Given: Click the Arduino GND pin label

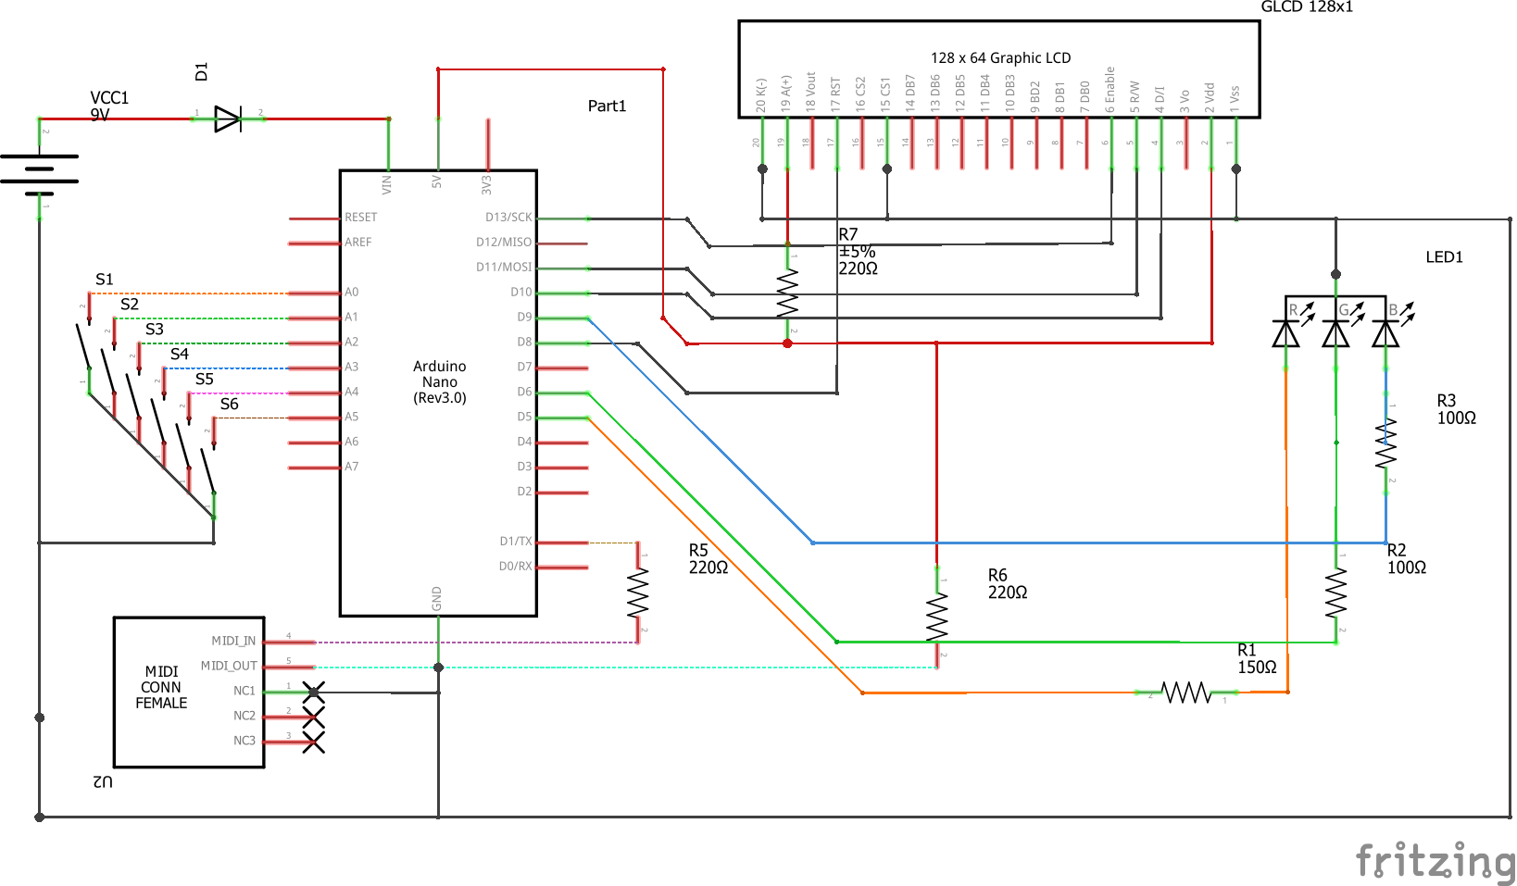Looking at the screenshot, I should coord(437,598).
